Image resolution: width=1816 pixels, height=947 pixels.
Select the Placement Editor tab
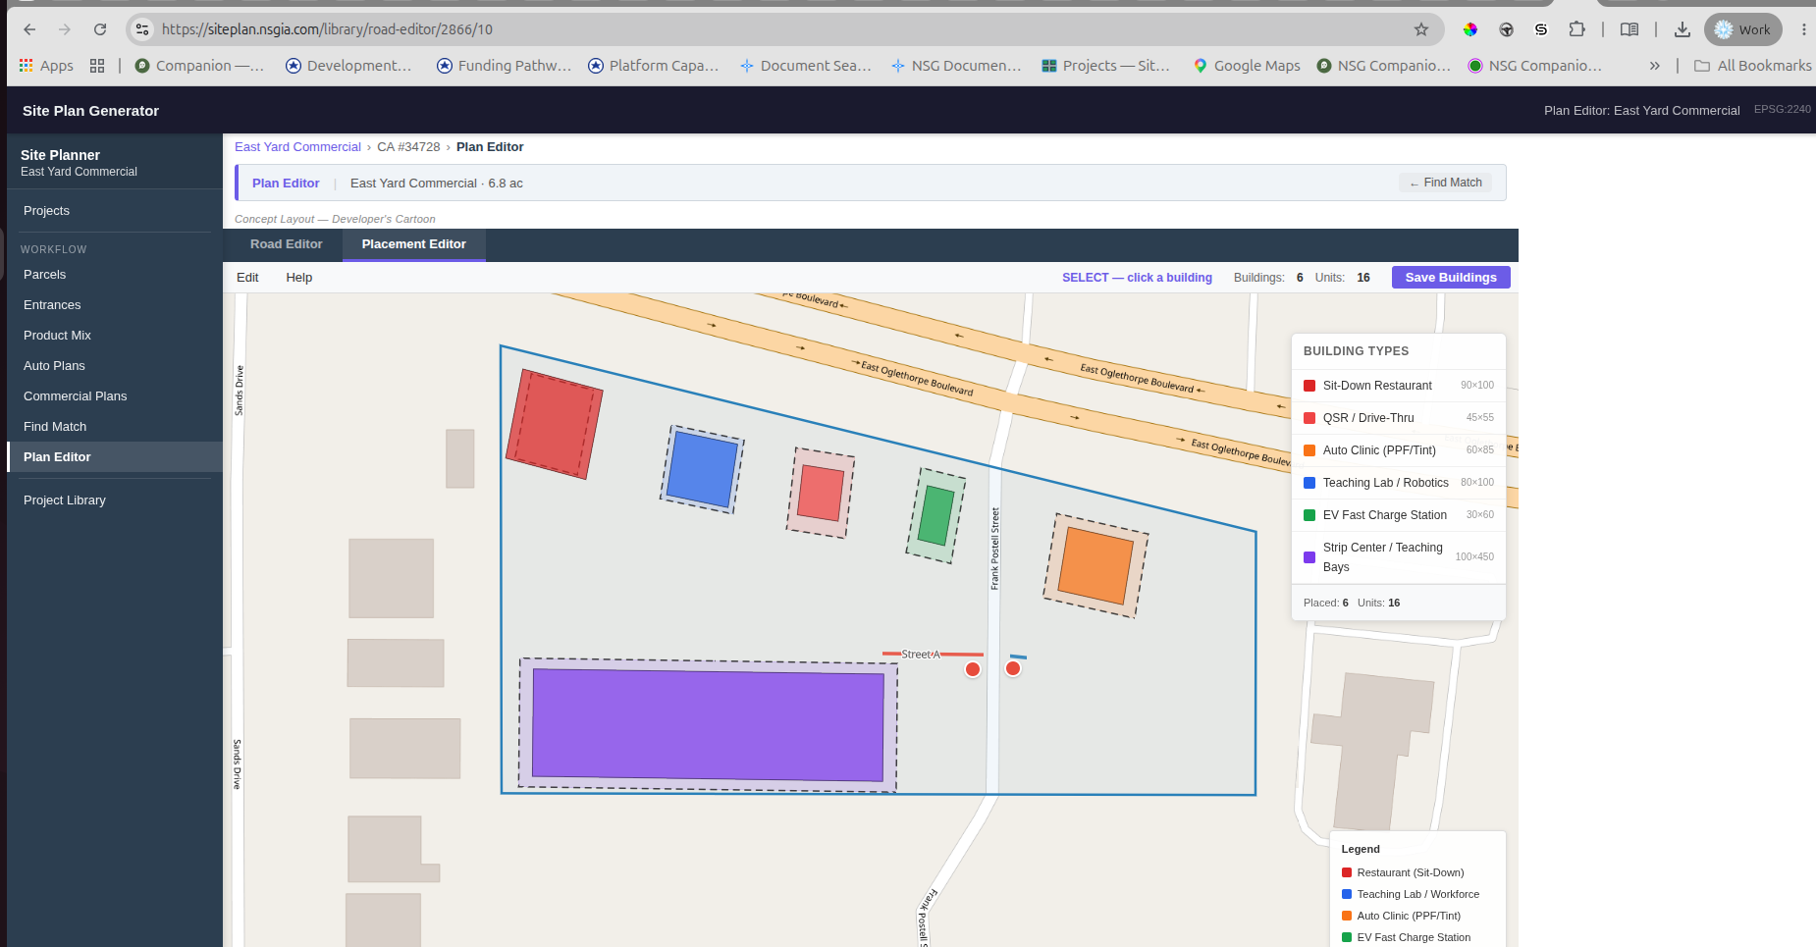coord(413,244)
